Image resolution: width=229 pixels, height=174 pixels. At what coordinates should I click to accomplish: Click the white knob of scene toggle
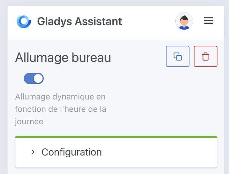tap(38, 79)
